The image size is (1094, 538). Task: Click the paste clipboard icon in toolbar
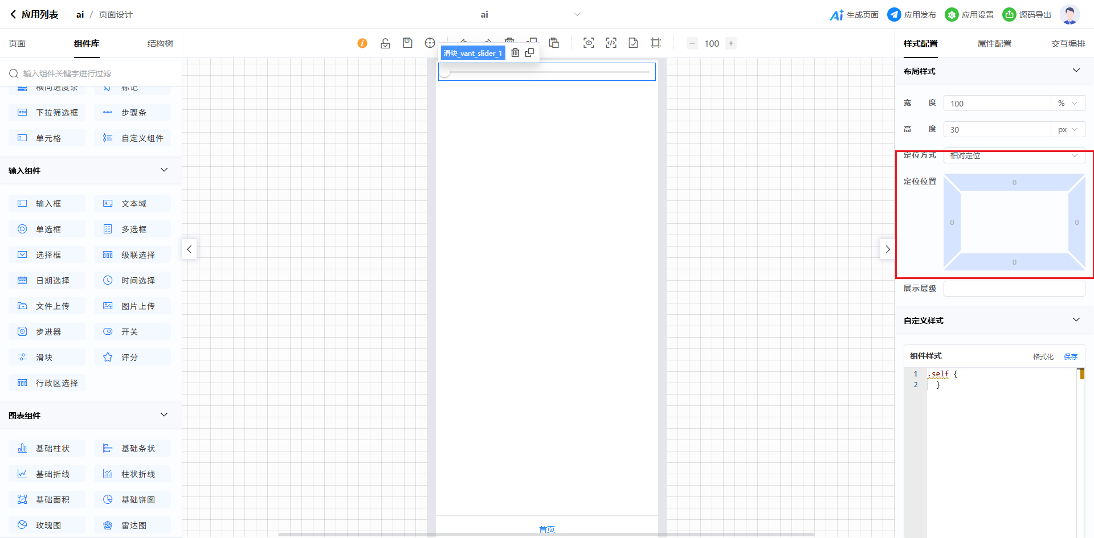(554, 43)
